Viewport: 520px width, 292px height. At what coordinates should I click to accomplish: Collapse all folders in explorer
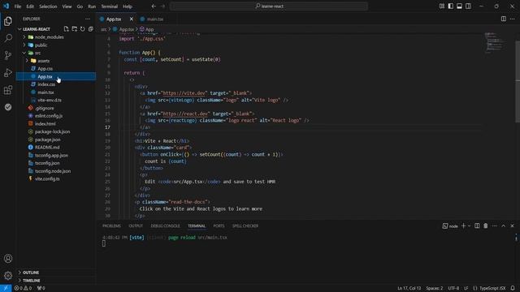click(x=90, y=29)
